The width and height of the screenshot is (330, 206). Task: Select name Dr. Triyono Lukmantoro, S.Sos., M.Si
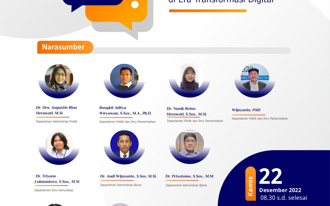pos(57,179)
